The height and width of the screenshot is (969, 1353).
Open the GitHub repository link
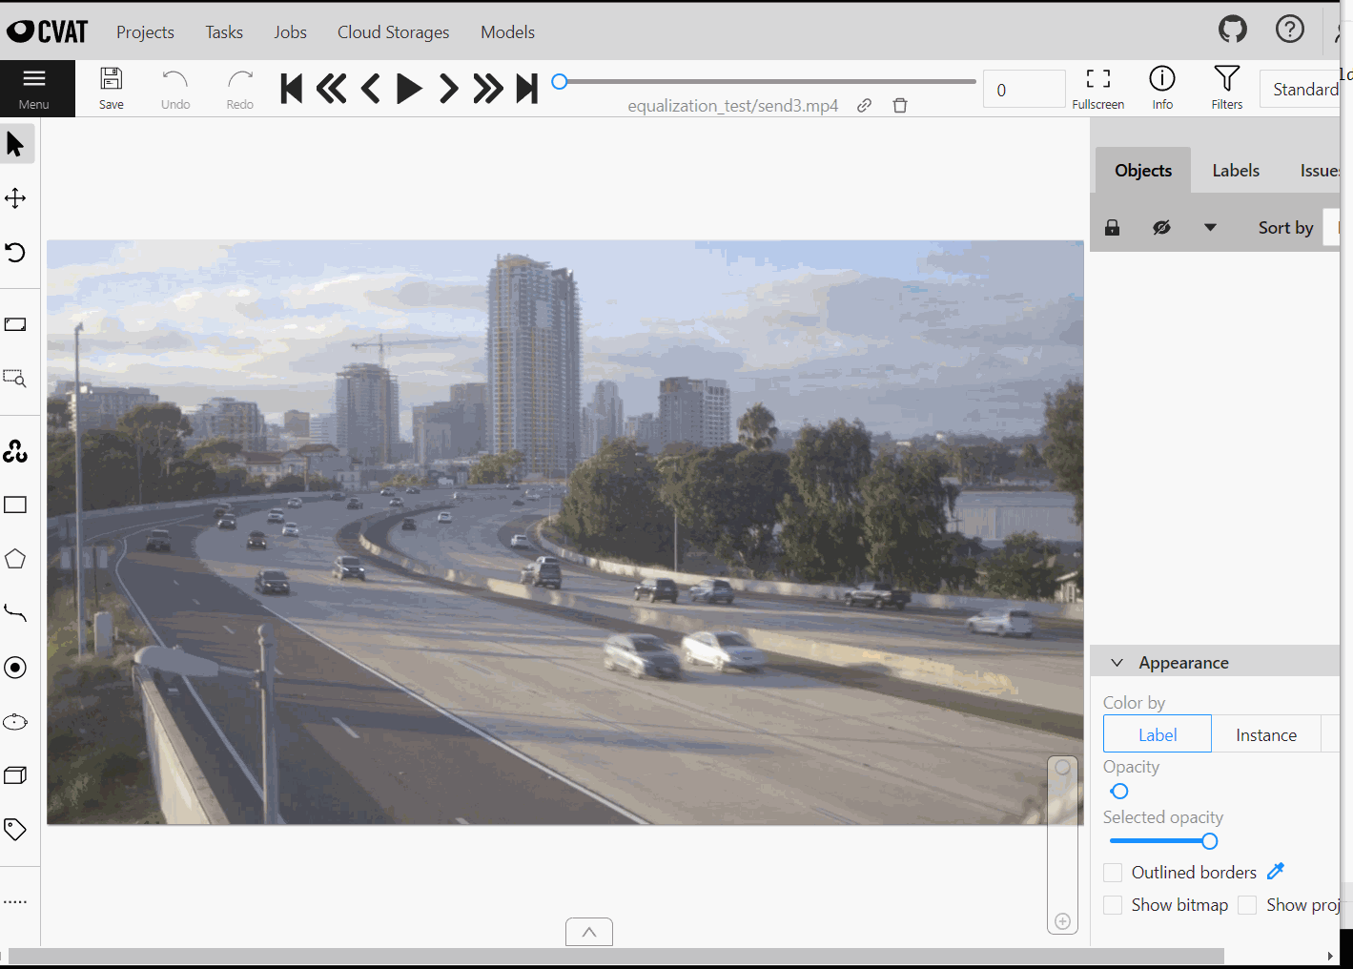(1233, 30)
